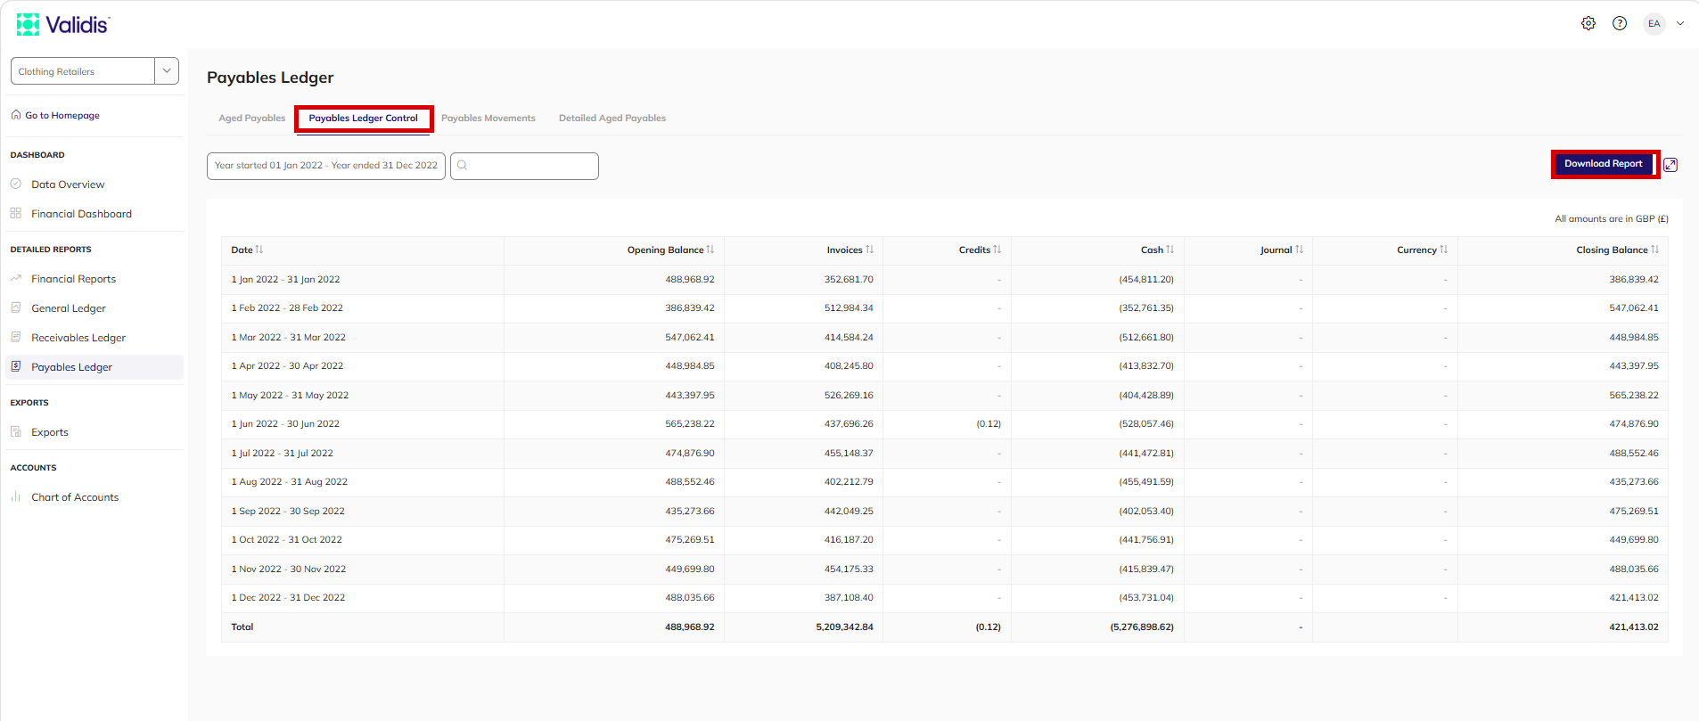Click the Go to Homepage link
Screen dimensions: 1699x721
click(55, 115)
